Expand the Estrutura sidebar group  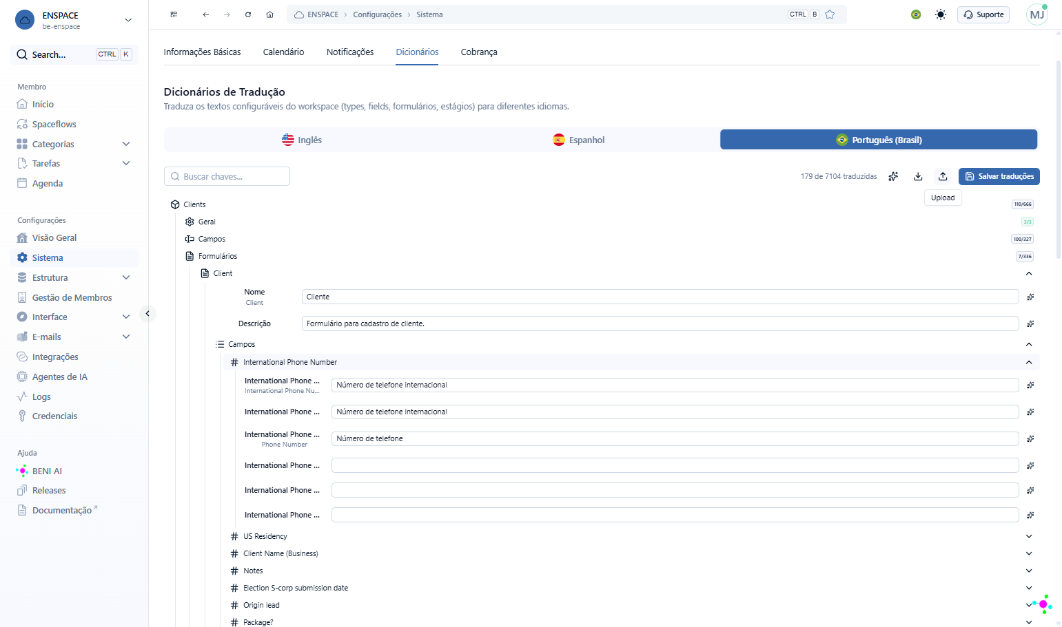coord(126,277)
